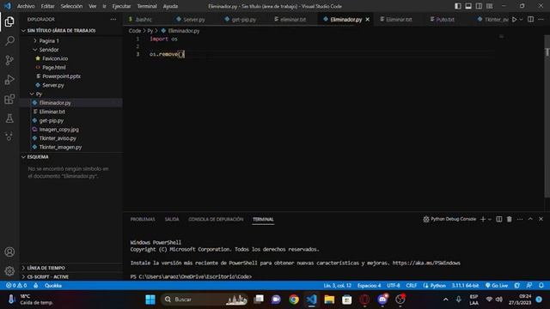
Task: Switch to CONSOLA DE DEPURACIÓN tab
Action: pos(216,220)
